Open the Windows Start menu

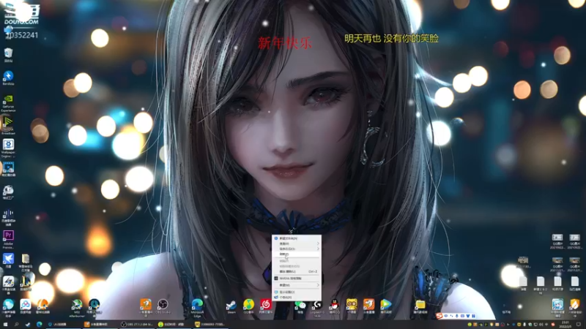(5, 325)
